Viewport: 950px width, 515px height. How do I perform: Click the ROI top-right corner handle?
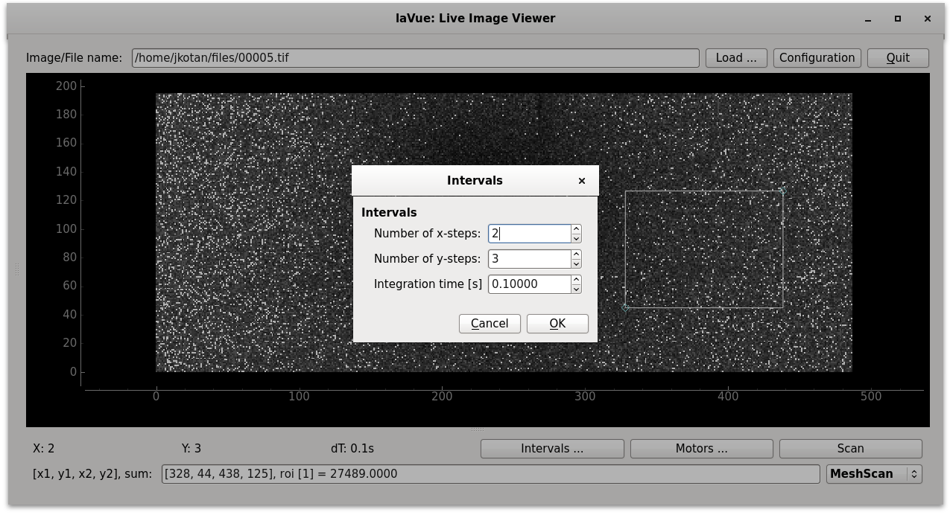(x=783, y=191)
